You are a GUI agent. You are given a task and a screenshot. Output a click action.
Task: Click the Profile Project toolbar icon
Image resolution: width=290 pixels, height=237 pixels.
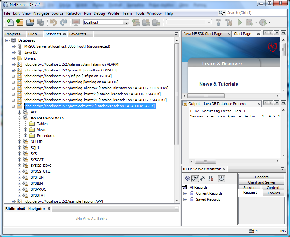tap(263, 23)
